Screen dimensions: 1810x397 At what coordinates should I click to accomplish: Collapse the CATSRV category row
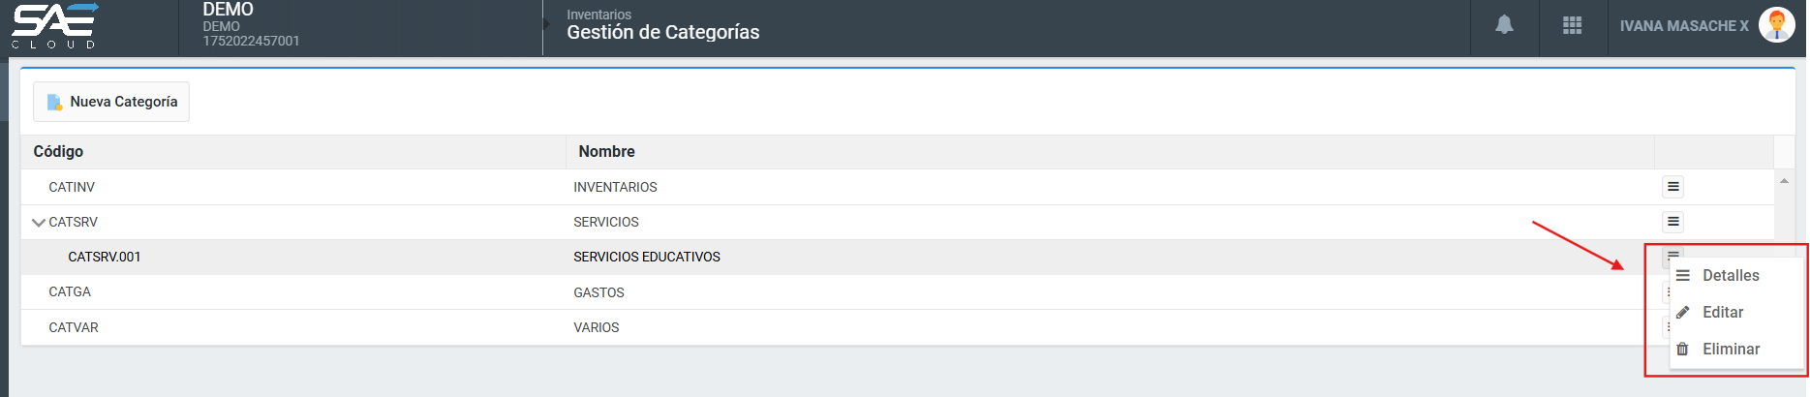39,223
